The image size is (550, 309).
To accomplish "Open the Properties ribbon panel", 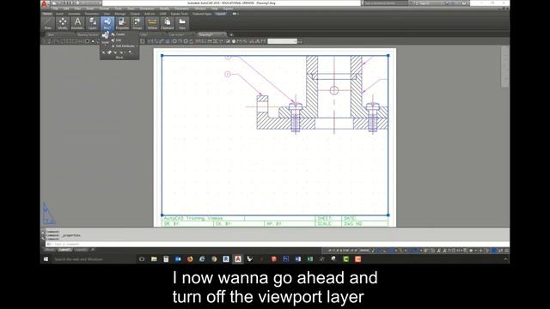I will tap(122, 23).
